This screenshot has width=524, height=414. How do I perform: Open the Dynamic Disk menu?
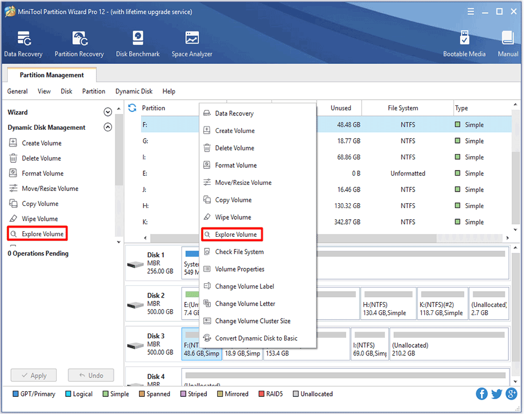[x=133, y=91]
